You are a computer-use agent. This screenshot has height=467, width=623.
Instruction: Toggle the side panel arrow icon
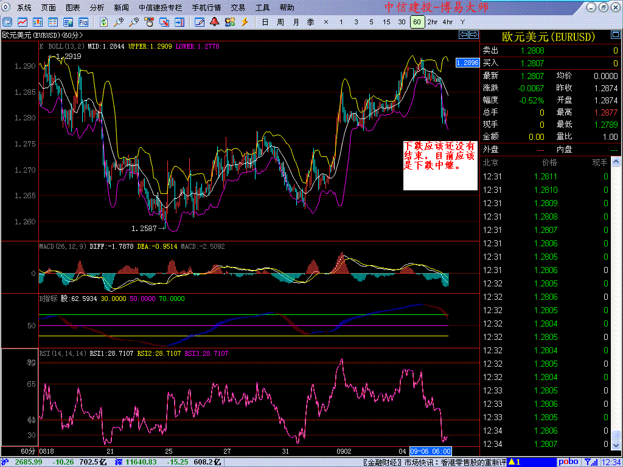(179, 22)
